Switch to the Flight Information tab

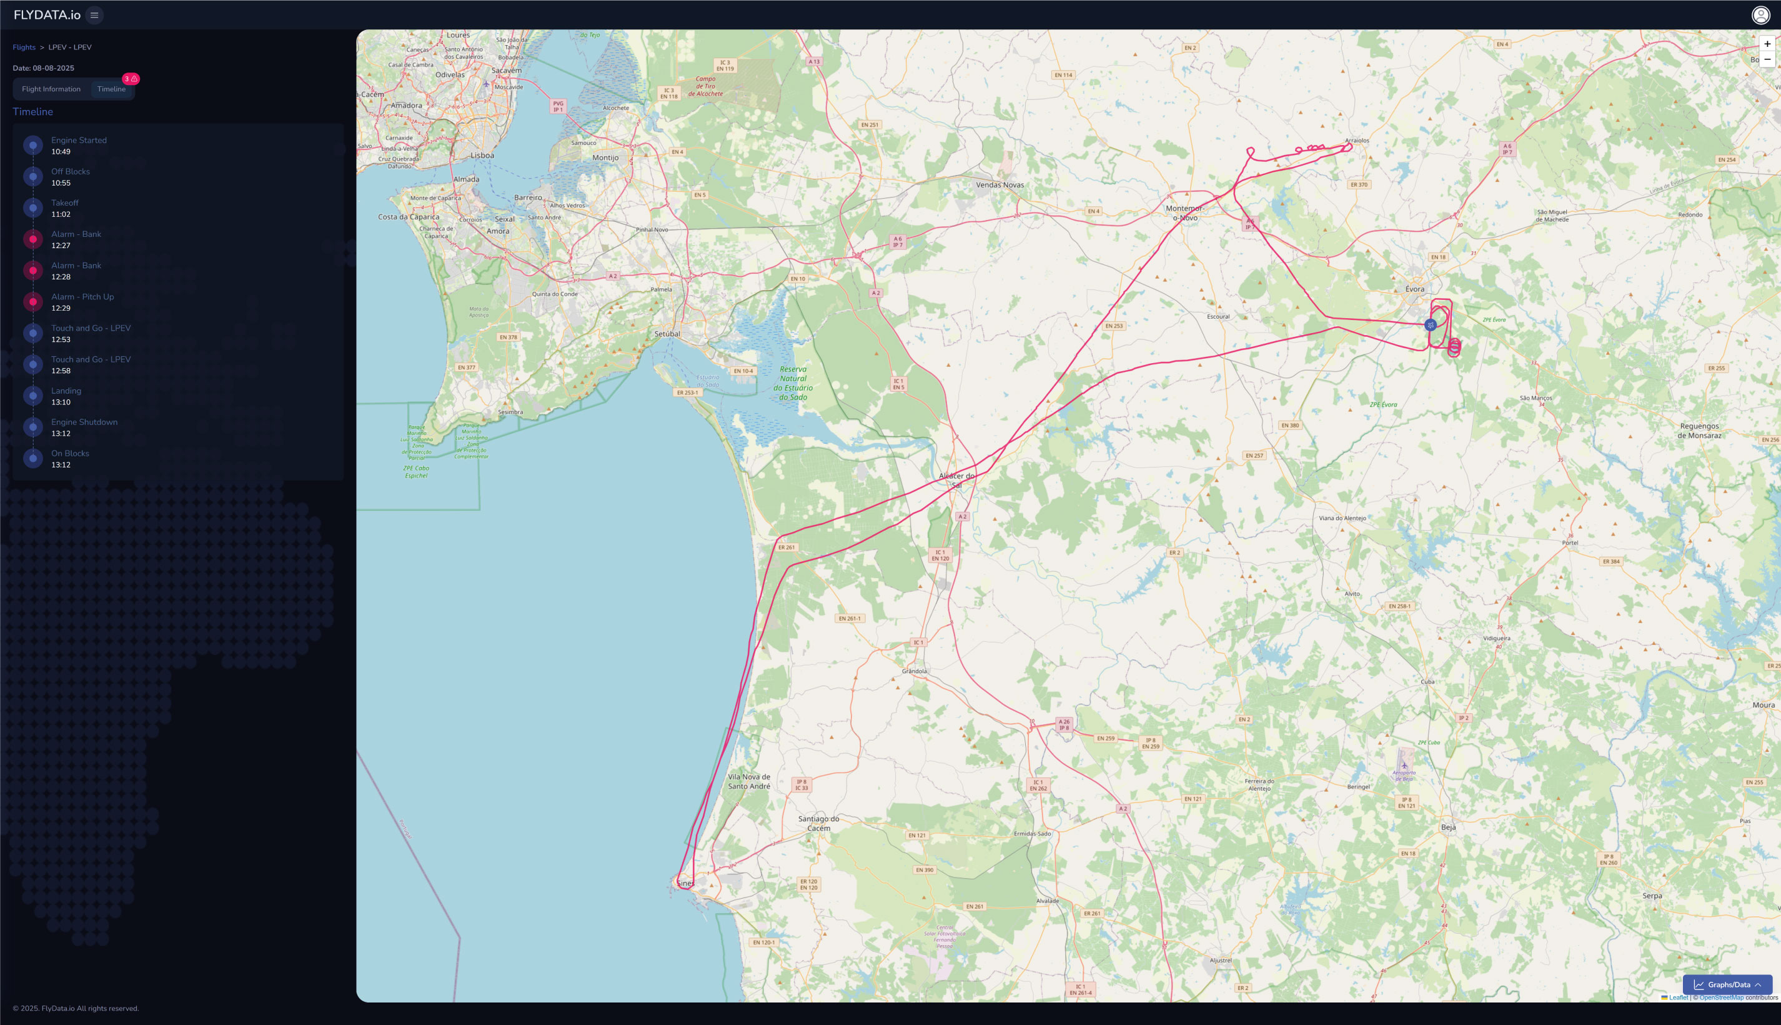[51, 89]
